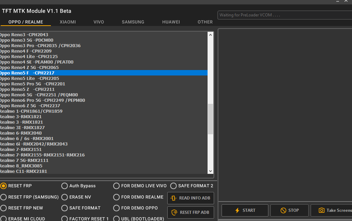This screenshot has width=352, height=221.
Task: Click the lightning bolt icon on START
Action: click(237, 210)
